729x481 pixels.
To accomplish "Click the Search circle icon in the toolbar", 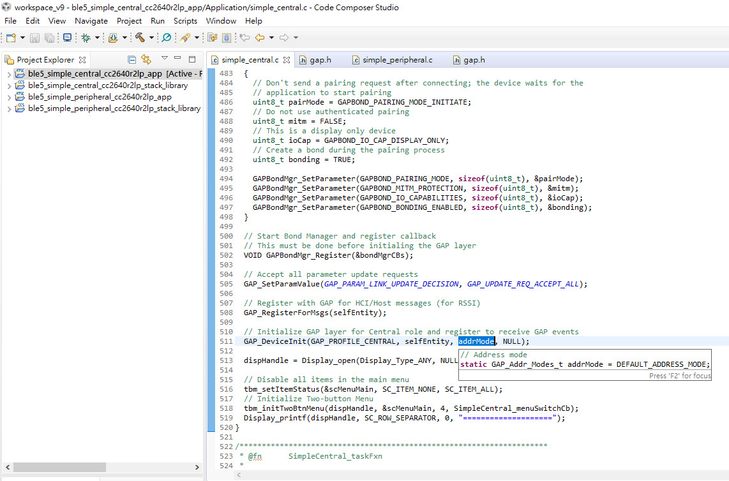I will [x=167, y=38].
